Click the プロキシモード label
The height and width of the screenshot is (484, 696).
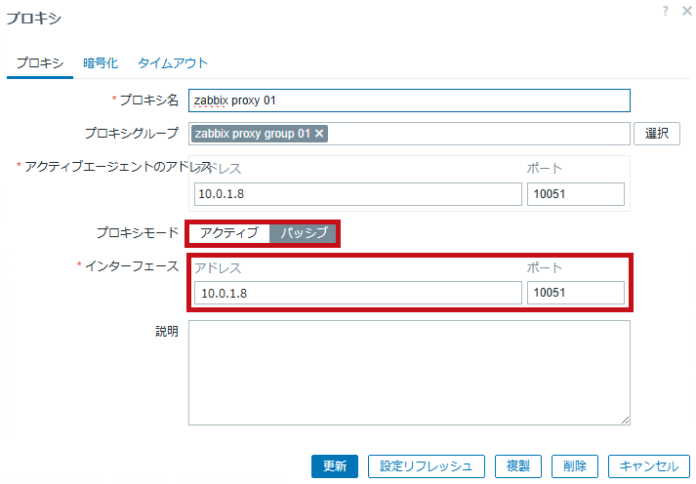138,232
